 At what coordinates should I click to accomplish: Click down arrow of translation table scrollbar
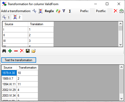120,45
